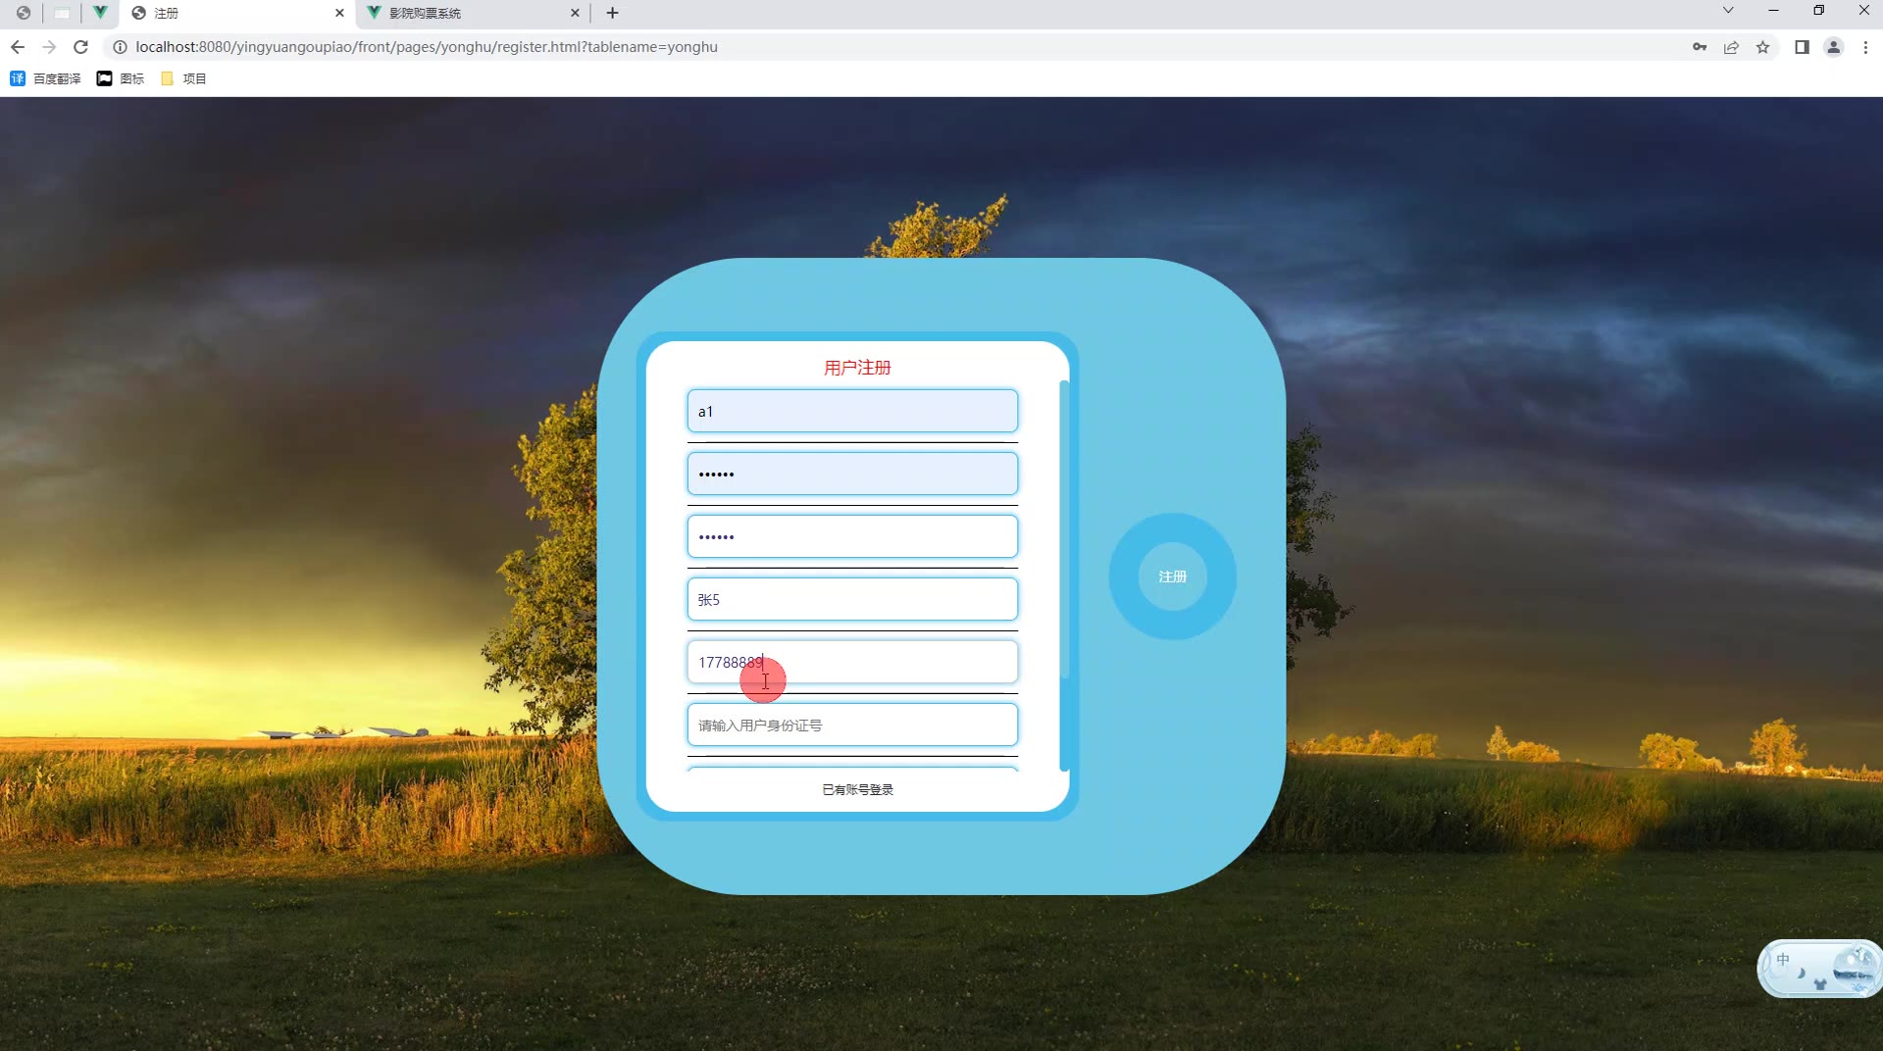Restore down the browser window

1818,11
